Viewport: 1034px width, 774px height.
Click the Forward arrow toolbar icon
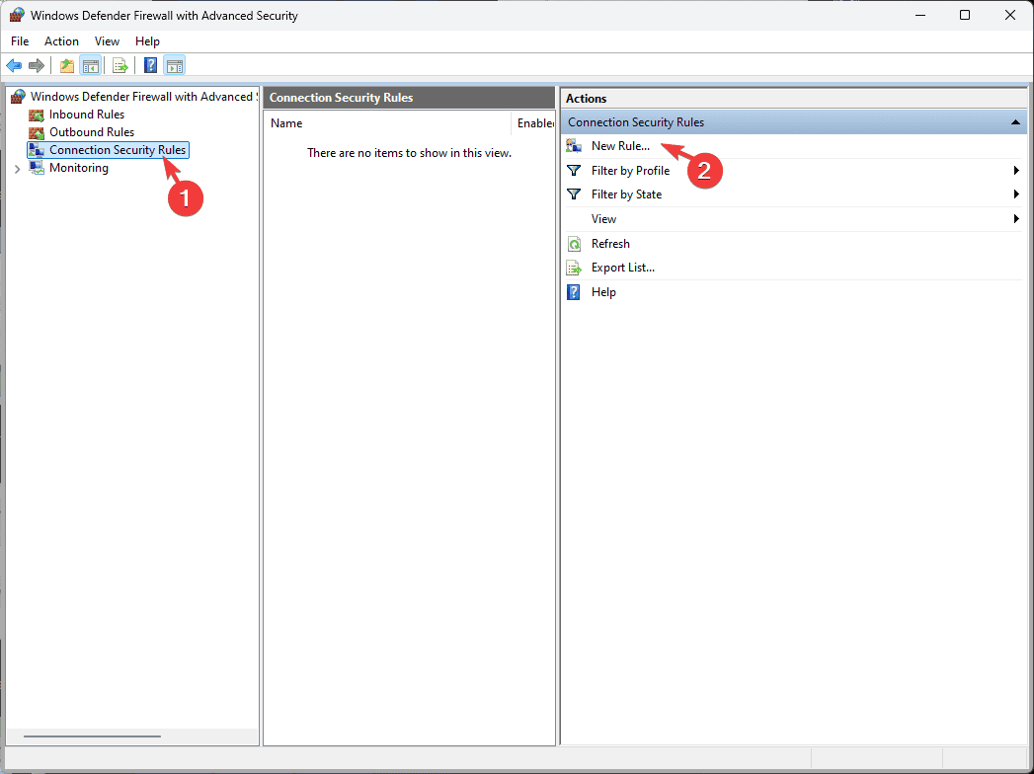37,65
